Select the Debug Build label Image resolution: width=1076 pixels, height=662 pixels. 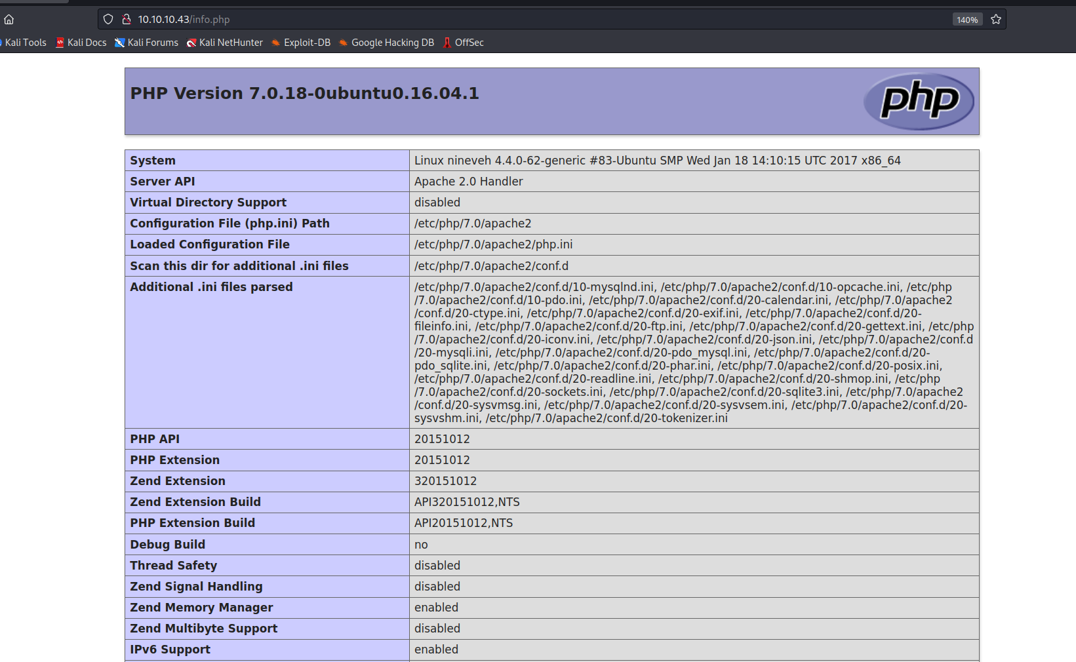coord(168,545)
